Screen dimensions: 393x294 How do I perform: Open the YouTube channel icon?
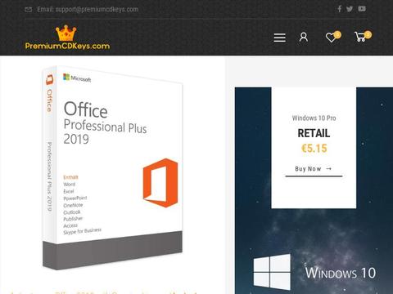(x=362, y=9)
